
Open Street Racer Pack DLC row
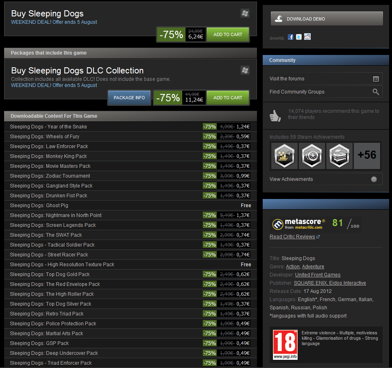click(130, 255)
